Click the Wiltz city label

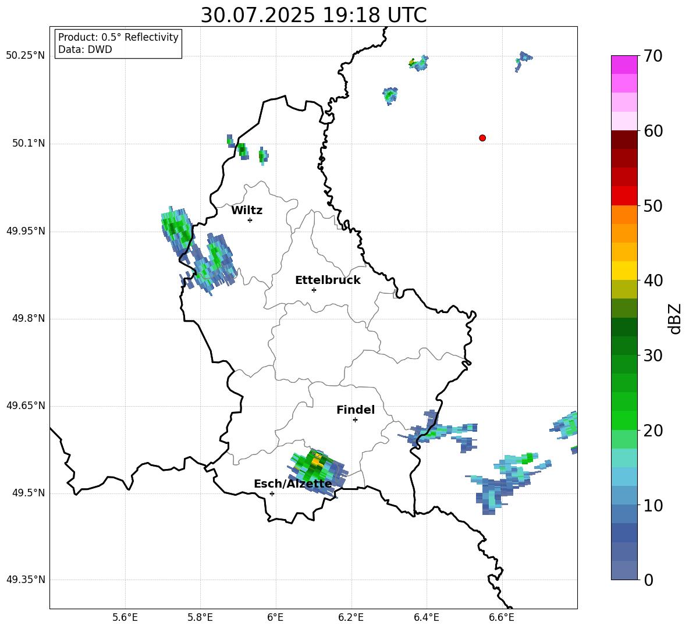click(x=247, y=211)
